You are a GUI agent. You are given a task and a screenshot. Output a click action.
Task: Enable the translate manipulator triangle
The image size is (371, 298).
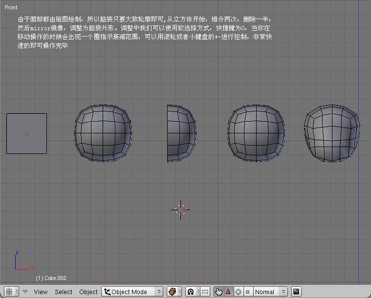pyautogui.click(x=228, y=292)
